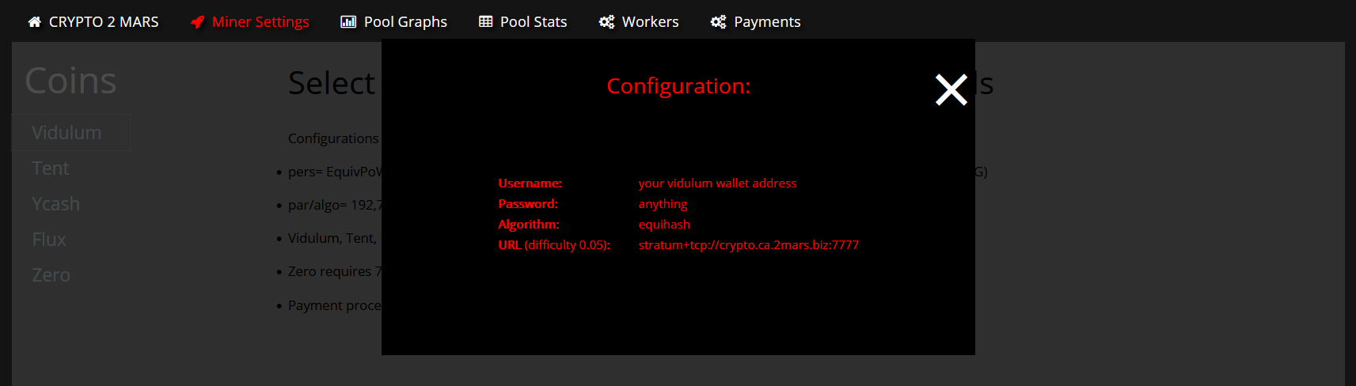Close the Configuration popup with the X
Viewport: 1356px width, 386px height.
tap(951, 89)
